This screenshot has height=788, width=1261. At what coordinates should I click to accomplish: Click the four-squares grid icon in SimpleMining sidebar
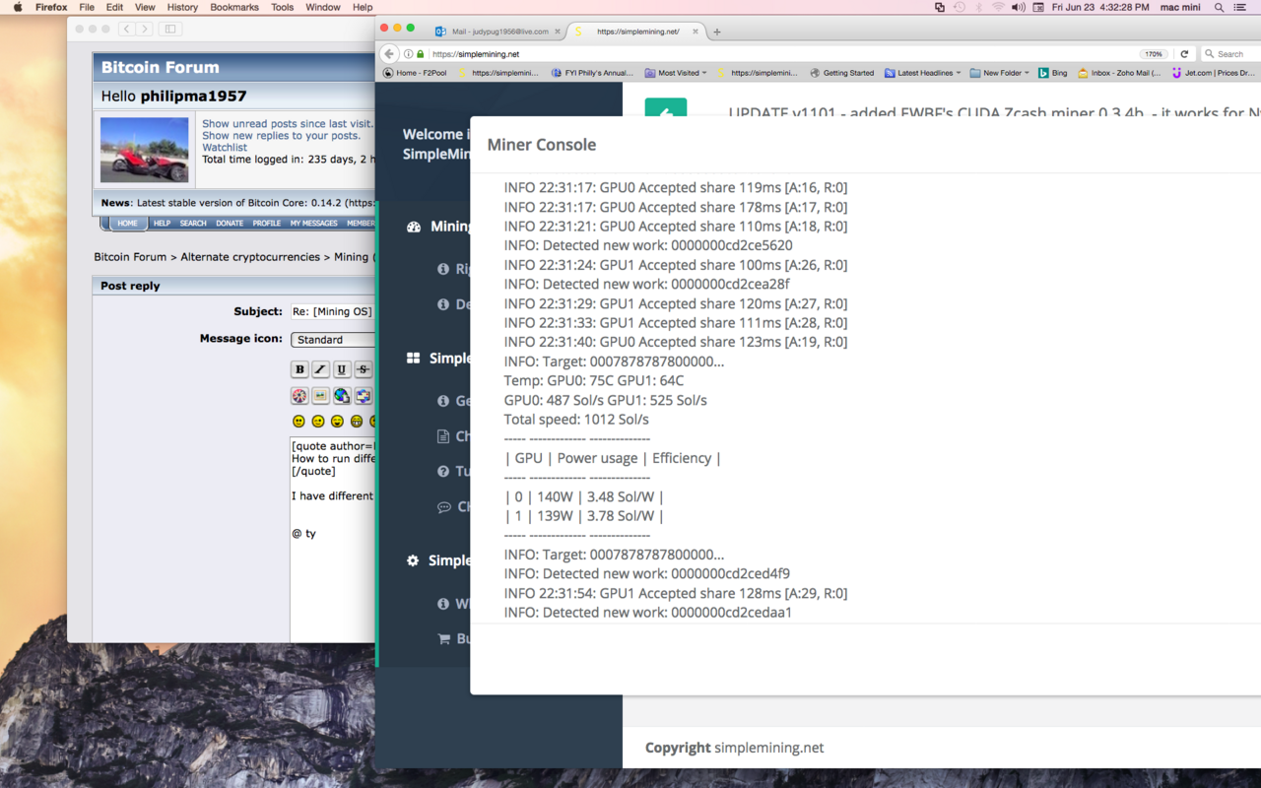(x=414, y=359)
